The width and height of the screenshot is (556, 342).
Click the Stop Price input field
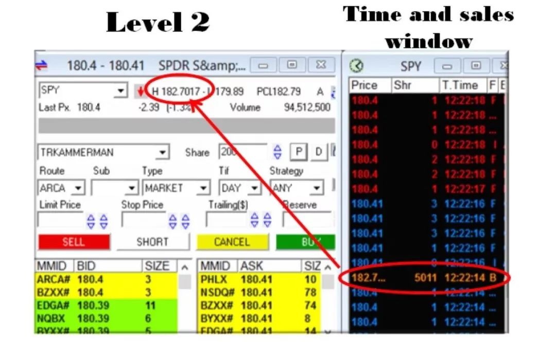pyautogui.click(x=143, y=221)
